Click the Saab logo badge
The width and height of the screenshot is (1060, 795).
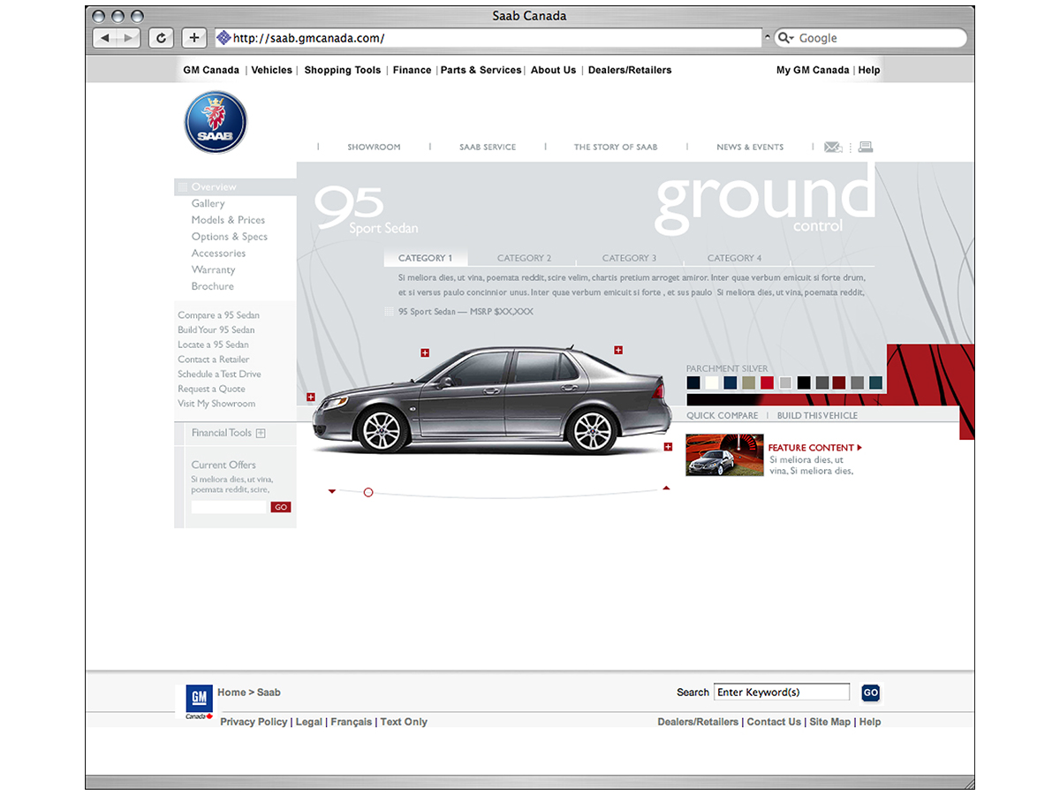(216, 122)
